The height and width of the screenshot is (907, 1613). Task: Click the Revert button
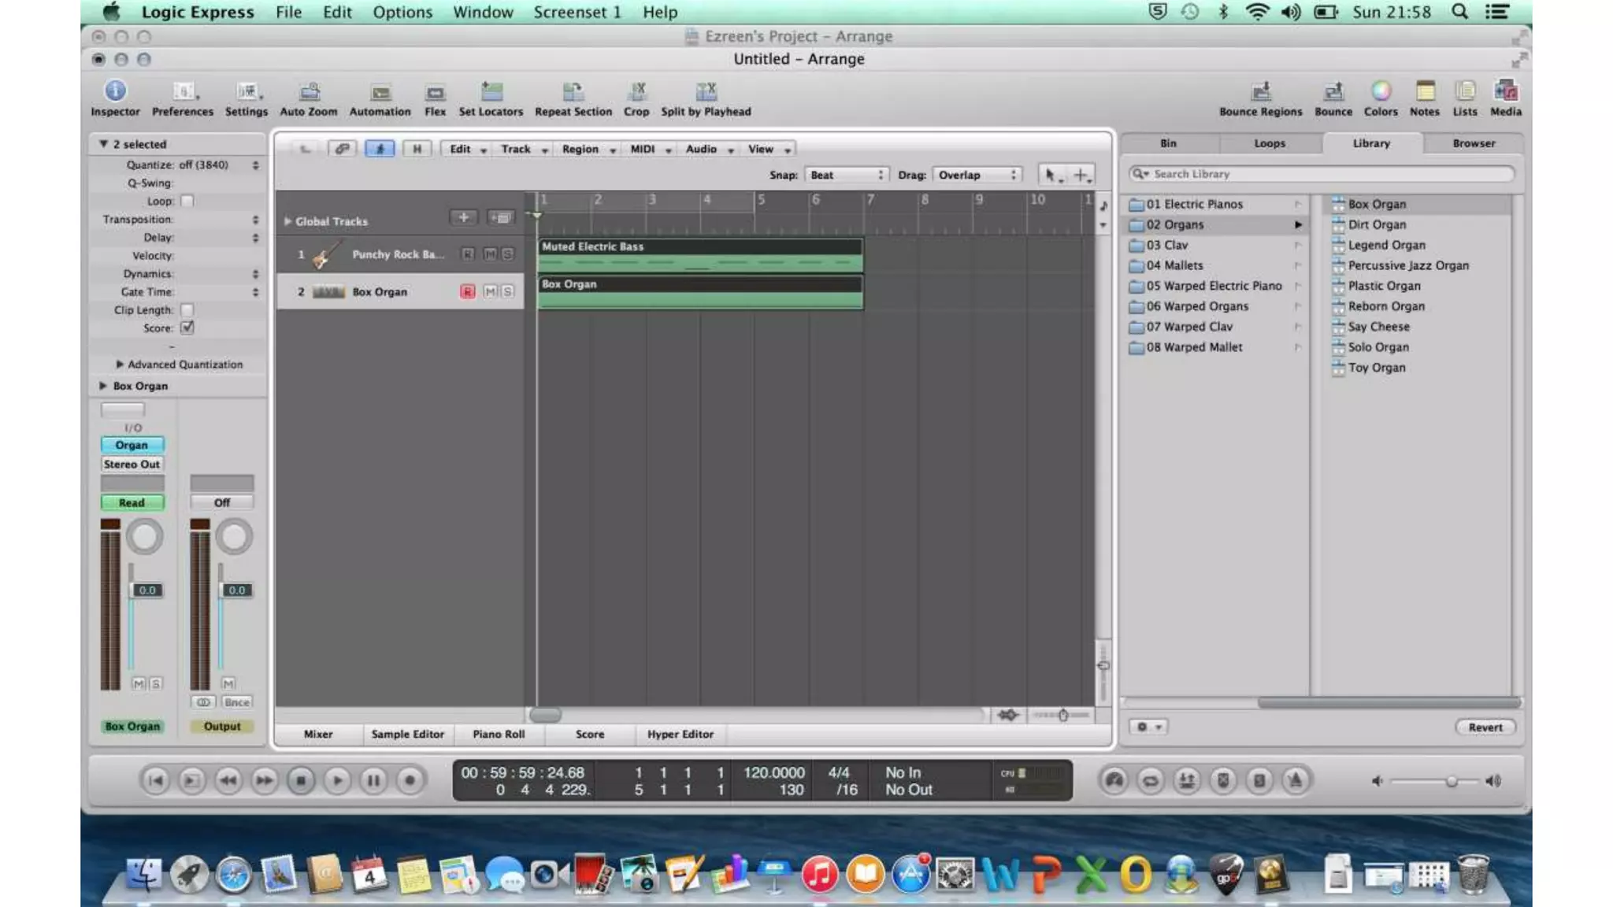tap(1485, 727)
